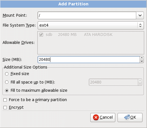Select Fill all space up to (MB)
The image size is (147, 128).
7,82
